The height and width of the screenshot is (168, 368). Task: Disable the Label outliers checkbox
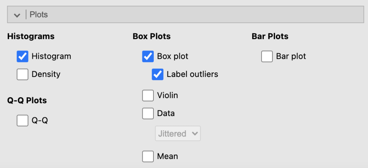pyautogui.click(x=157, y=74)
